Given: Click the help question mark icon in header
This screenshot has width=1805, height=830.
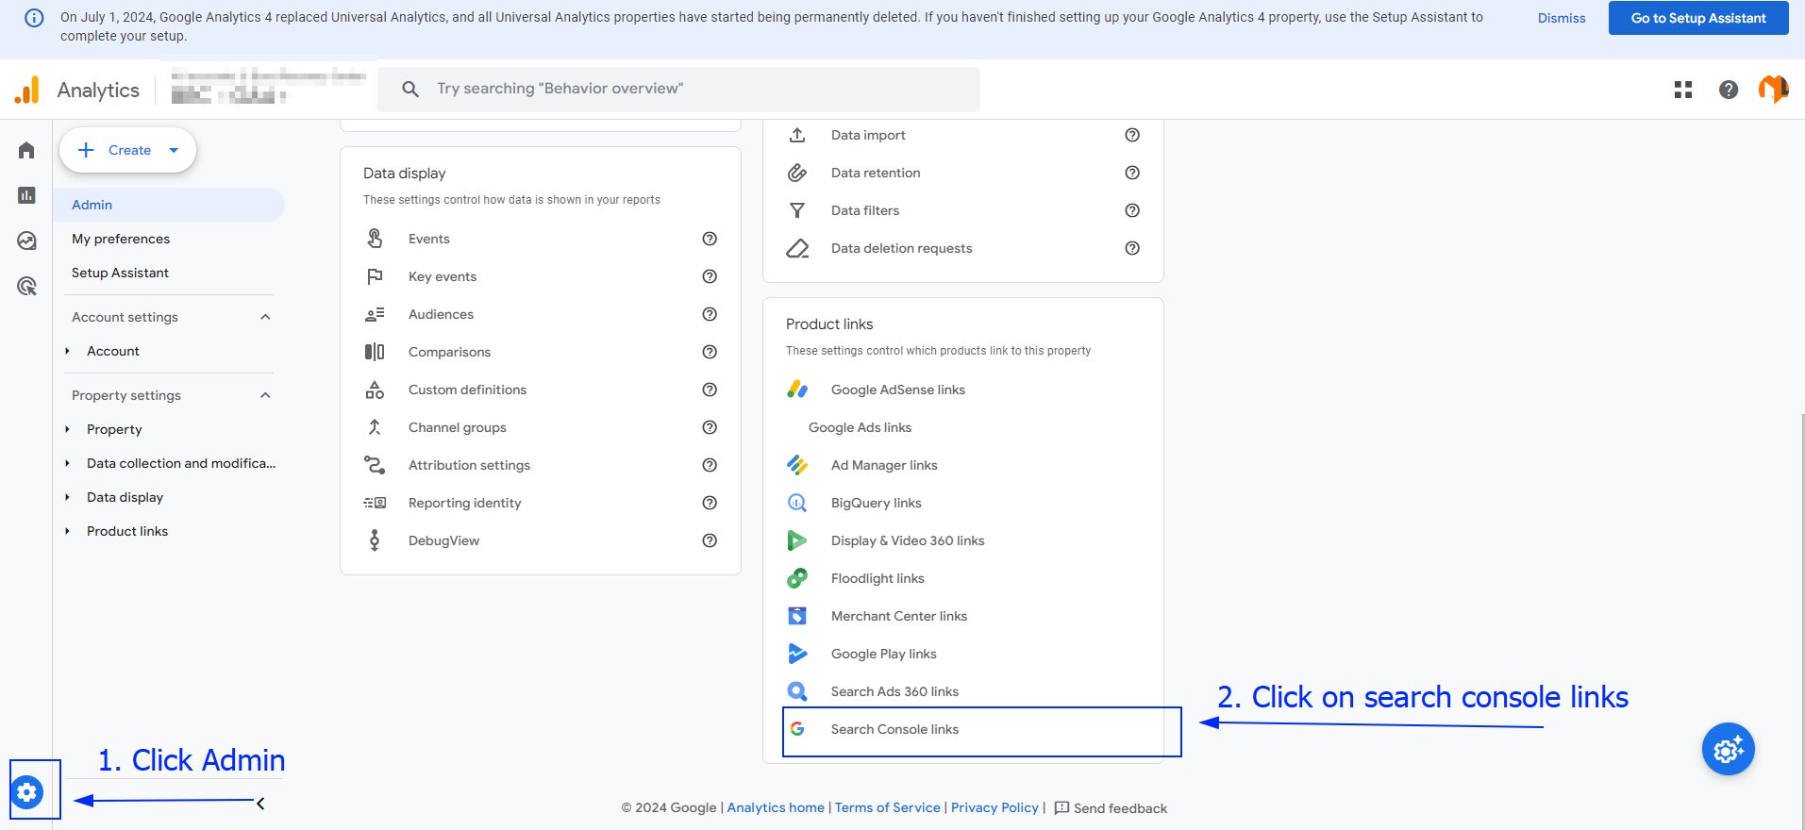Looking at the screenshot, I should point(1728,90).
